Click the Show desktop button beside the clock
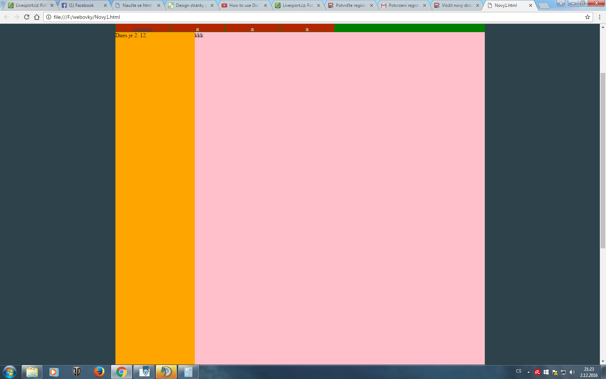The width and height of the screenshot is (606, 379). [x=603, y=372]
